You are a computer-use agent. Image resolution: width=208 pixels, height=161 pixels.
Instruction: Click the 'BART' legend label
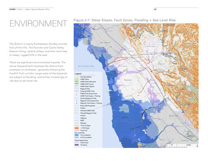coord(82,120)
